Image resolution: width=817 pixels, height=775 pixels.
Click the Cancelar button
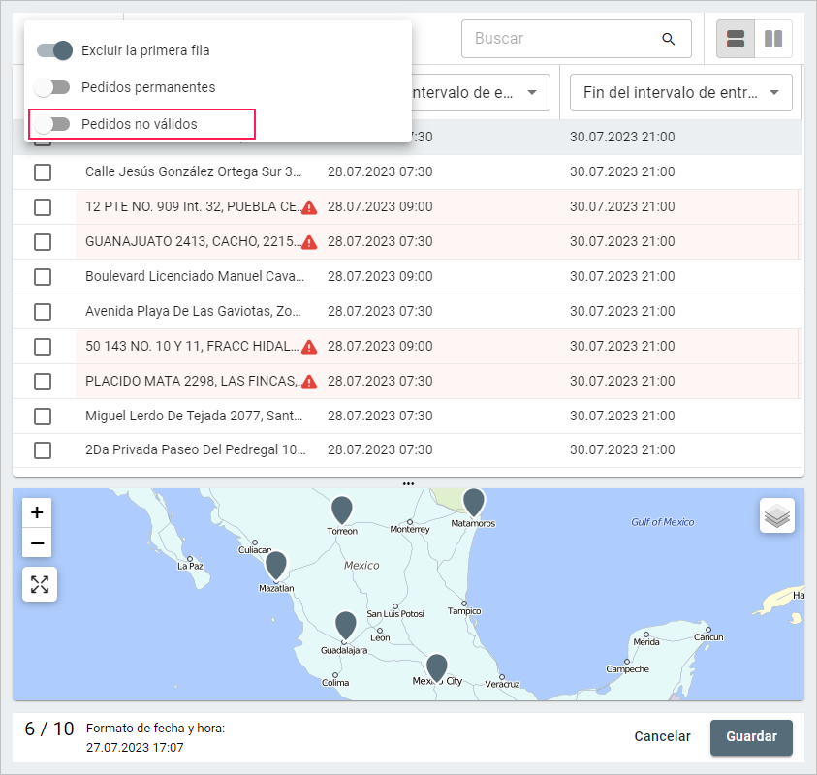[662, 736]
